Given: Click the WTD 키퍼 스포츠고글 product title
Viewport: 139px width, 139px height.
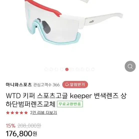Looking at the screenshot, I should [x=66, y=100].
